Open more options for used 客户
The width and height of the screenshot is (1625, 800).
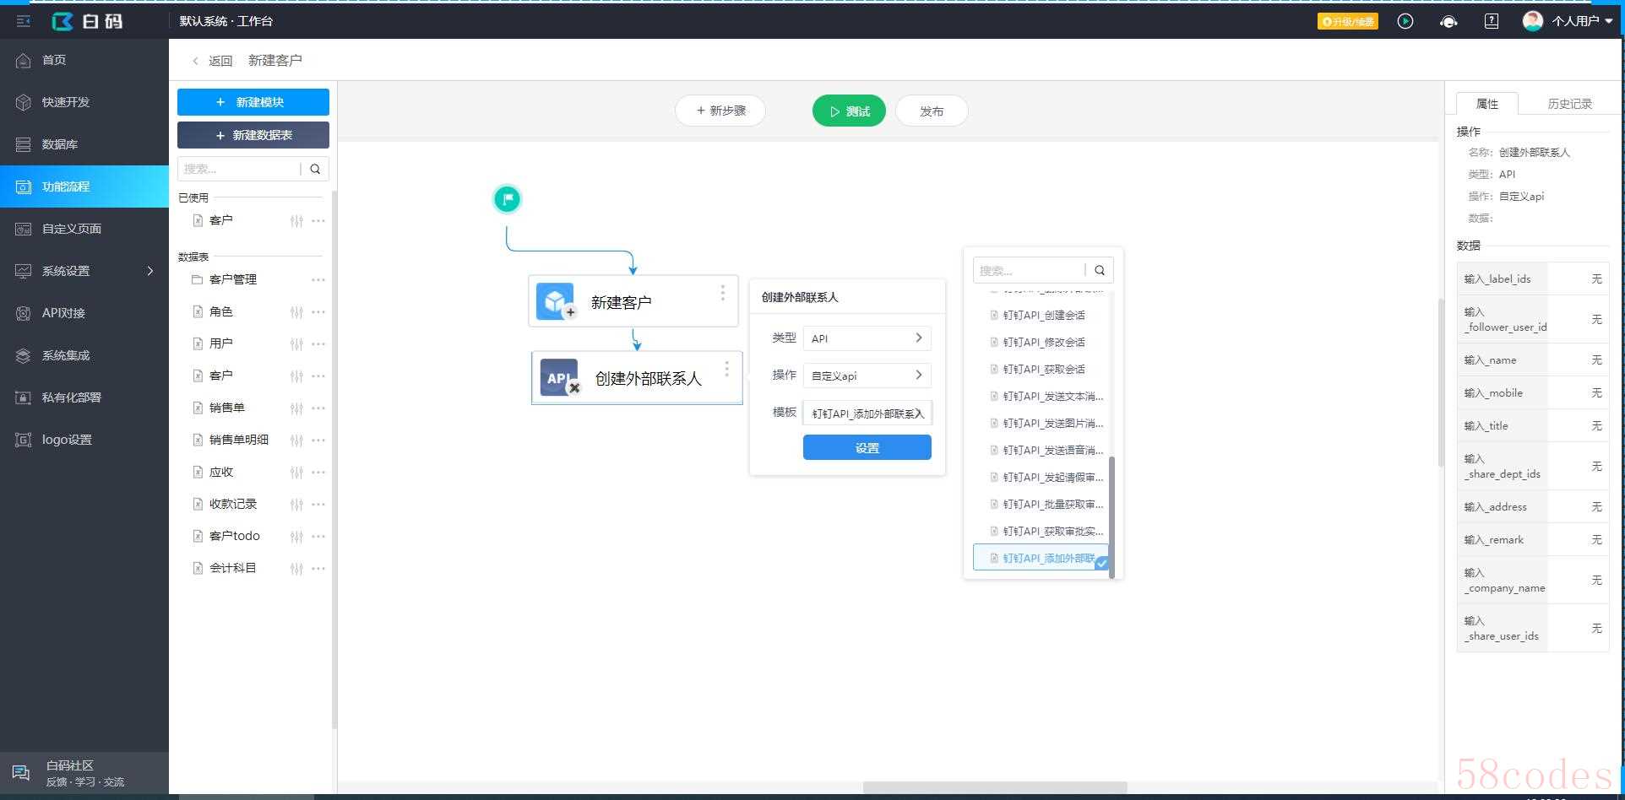pyautogui.click(x=318, y=221)
